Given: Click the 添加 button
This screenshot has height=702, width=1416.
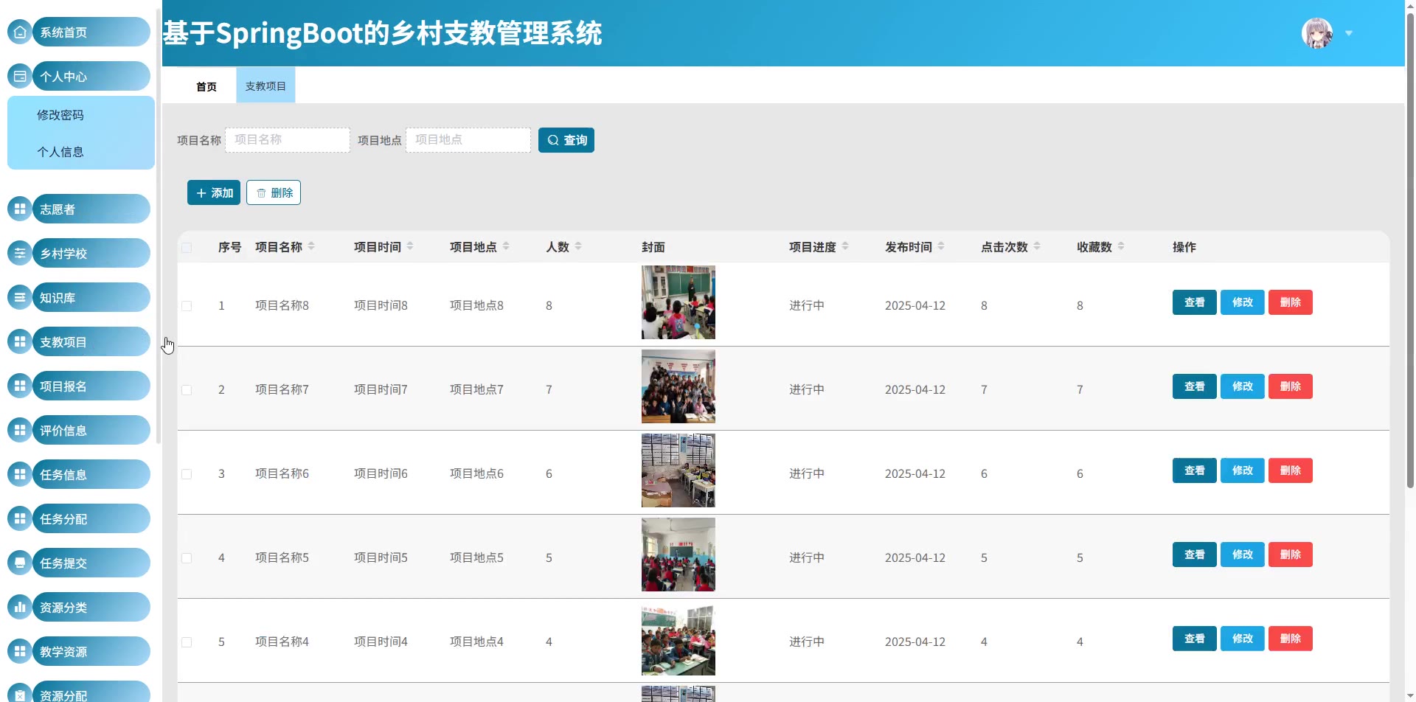Looking at the screenshot, I should pos(214,192).
